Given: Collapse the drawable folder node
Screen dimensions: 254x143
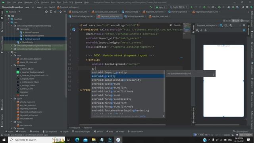Looking at the screenshot, I should (12, 65).
